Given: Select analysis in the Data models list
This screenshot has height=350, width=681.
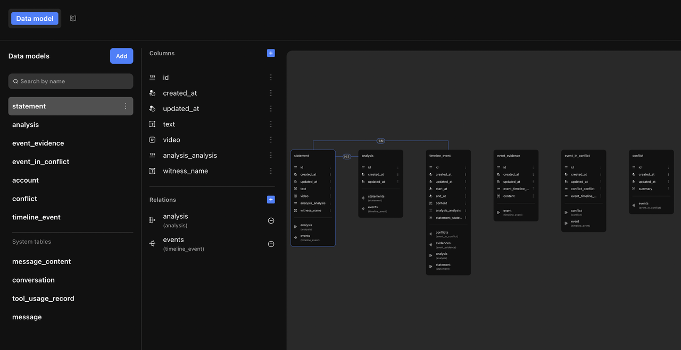Looking at the screenshot, I should [71, 125].
